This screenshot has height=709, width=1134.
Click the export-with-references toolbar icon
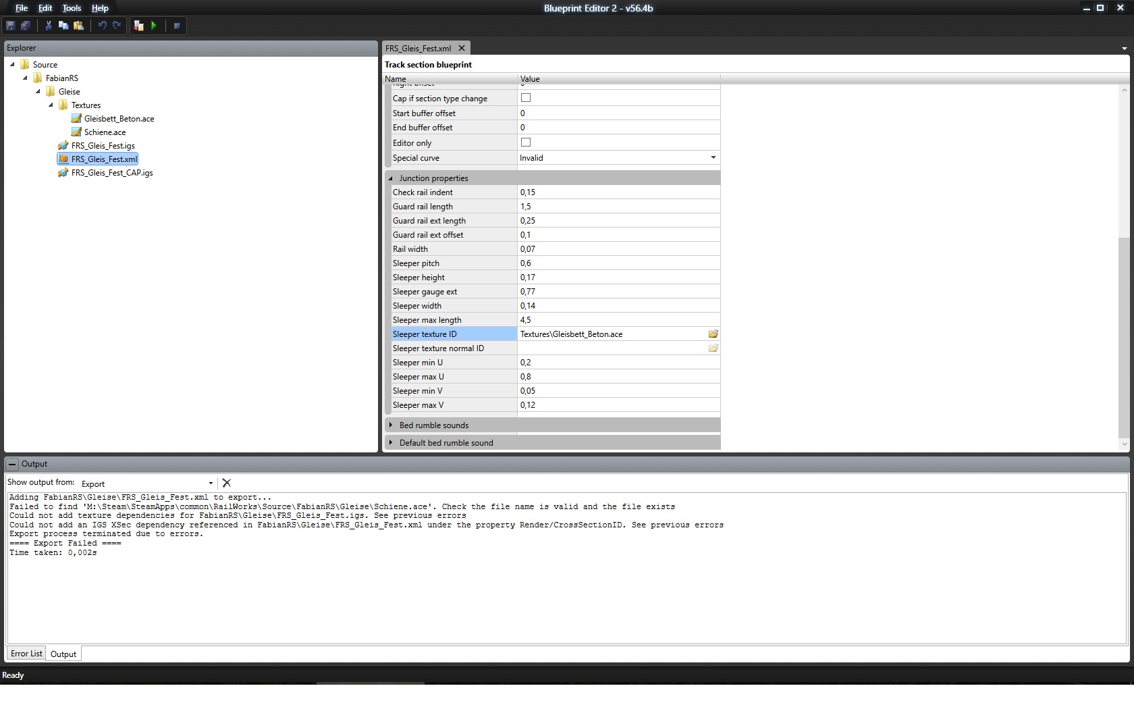point(139,26)
